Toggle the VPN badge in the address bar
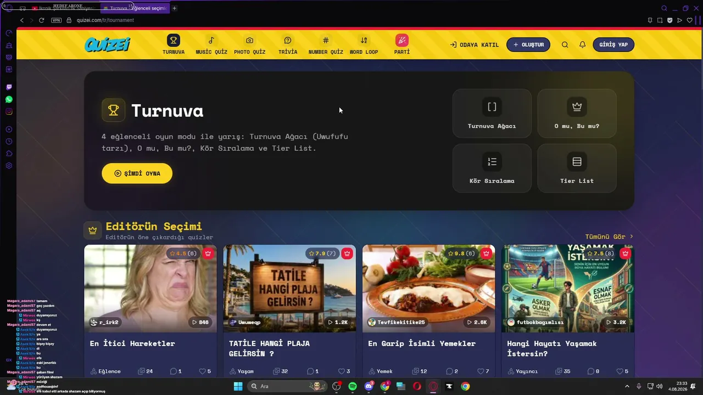 coord(56,20)
